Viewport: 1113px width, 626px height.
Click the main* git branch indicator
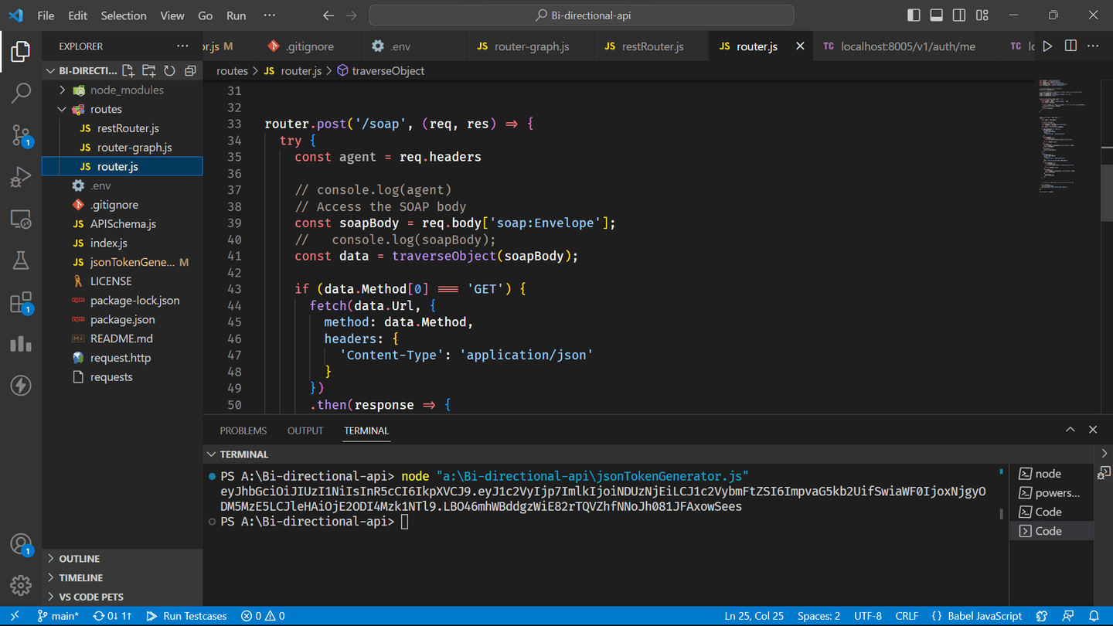[58, 616]
